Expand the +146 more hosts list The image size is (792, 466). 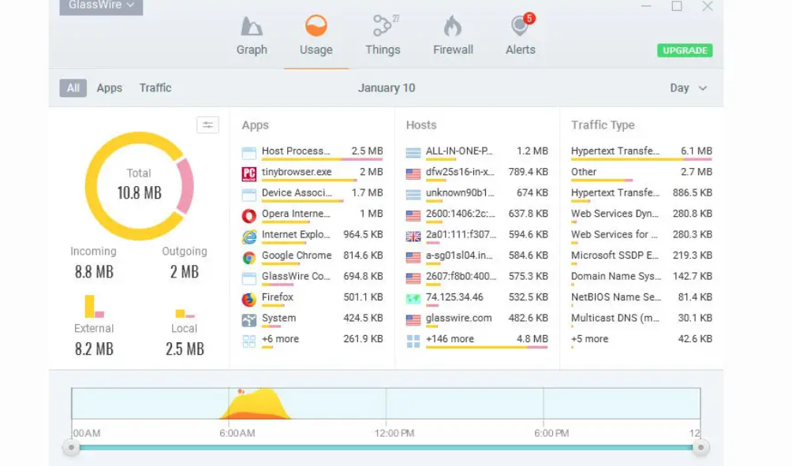tap(450, 340)
